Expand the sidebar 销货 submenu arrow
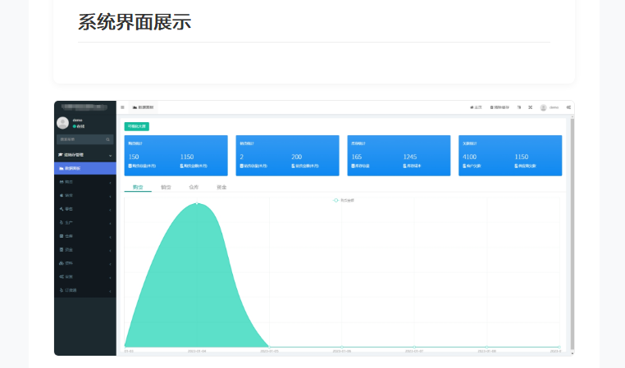 click(111, 197)
